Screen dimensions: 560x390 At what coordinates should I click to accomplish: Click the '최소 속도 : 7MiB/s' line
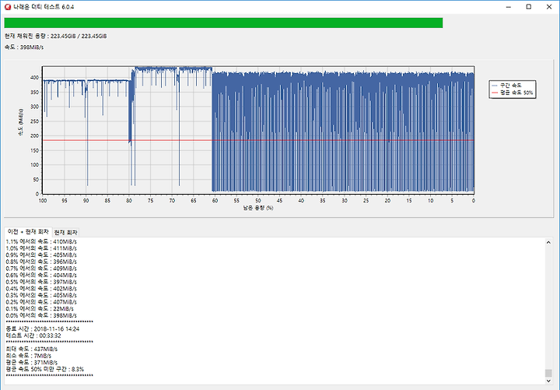point(29,356)
